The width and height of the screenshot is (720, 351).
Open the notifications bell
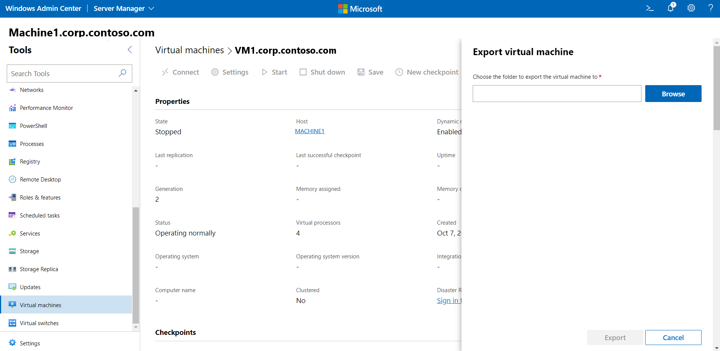tap(671, 8)
